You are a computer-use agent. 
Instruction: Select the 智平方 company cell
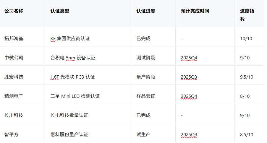[x=12, y=134]
